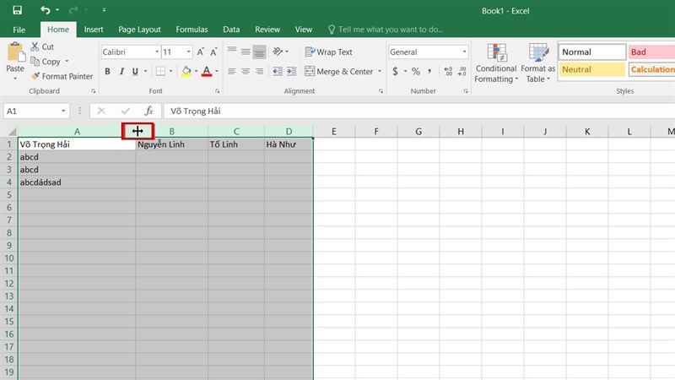Open Clipboard dialog launcher

[94, 91]
